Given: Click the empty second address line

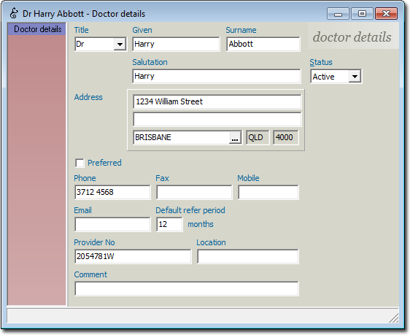Looking at the screenshot, I should (217, 120).
